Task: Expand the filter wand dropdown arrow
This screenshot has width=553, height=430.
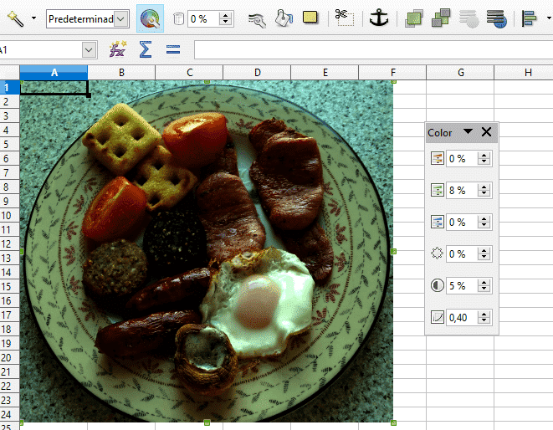Action: (x=33, y=18)
